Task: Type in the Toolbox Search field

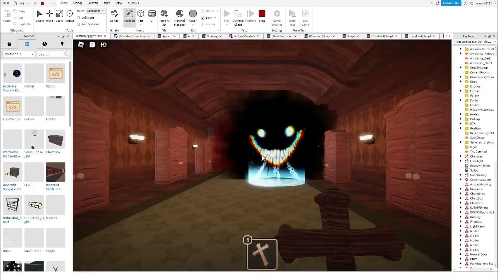Action: coord(50,54)
